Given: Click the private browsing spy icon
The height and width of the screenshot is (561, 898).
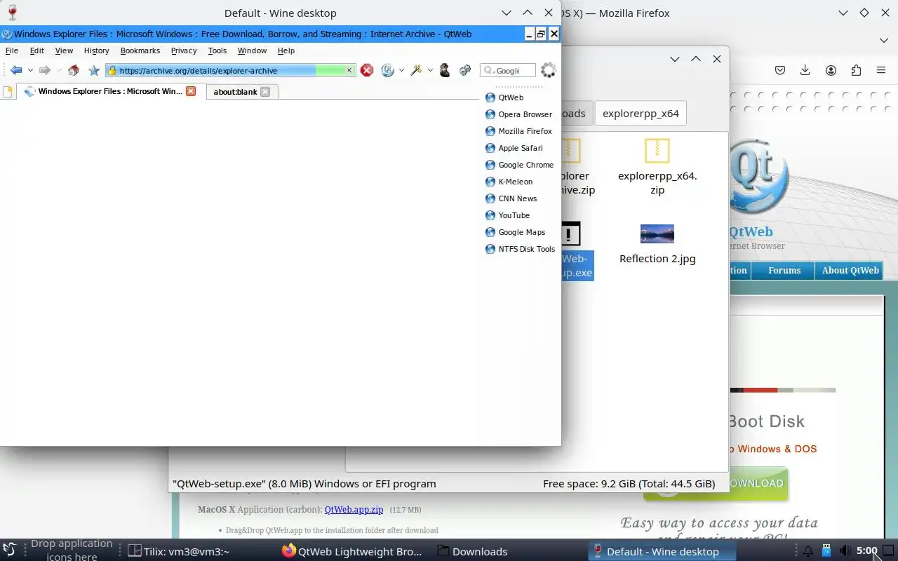Looking at the screenshot, I should point(444,70).
